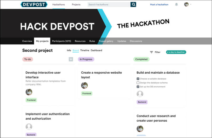Open the Project gallery tab

[106, 41]
